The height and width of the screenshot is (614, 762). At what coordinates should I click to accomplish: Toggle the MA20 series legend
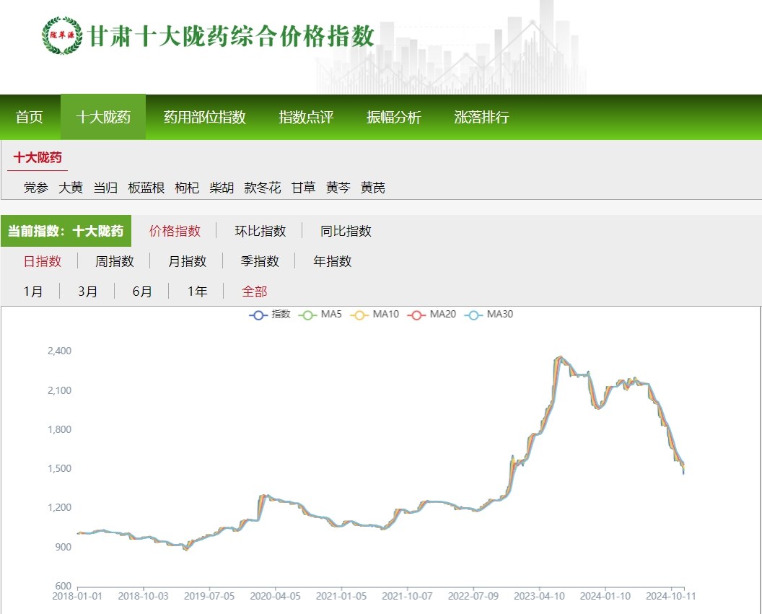point(432,315)
